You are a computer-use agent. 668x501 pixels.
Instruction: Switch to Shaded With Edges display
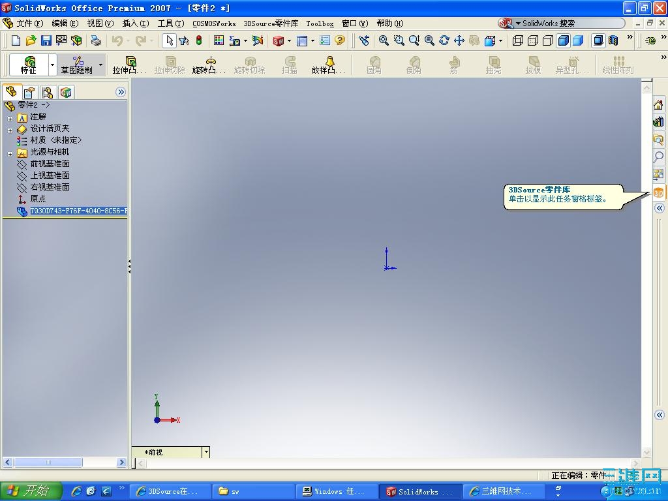(563, 40)
